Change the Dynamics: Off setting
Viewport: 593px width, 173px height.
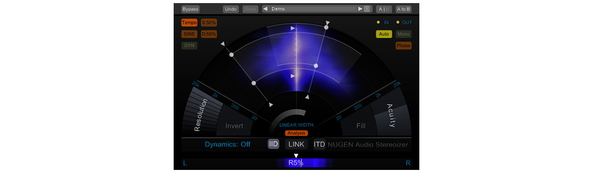pos(228,145)
